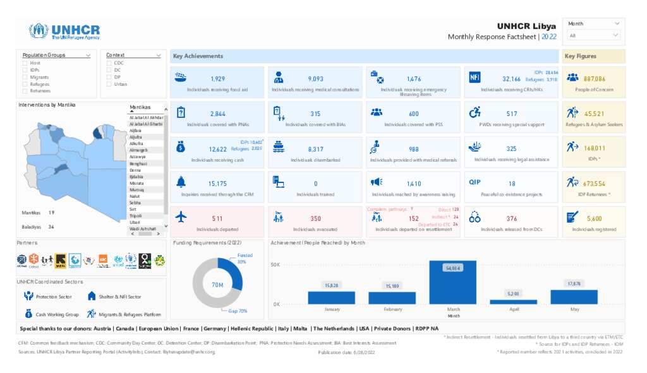Click the February bar in the chart
Image resolution: width=647 pixels, height=373 pixels.
(392, 298)
